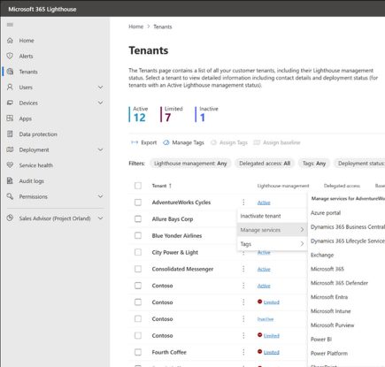Click the Assign Tags icon
The width and height of the screenshot is (385, 367).
(213, 142)
